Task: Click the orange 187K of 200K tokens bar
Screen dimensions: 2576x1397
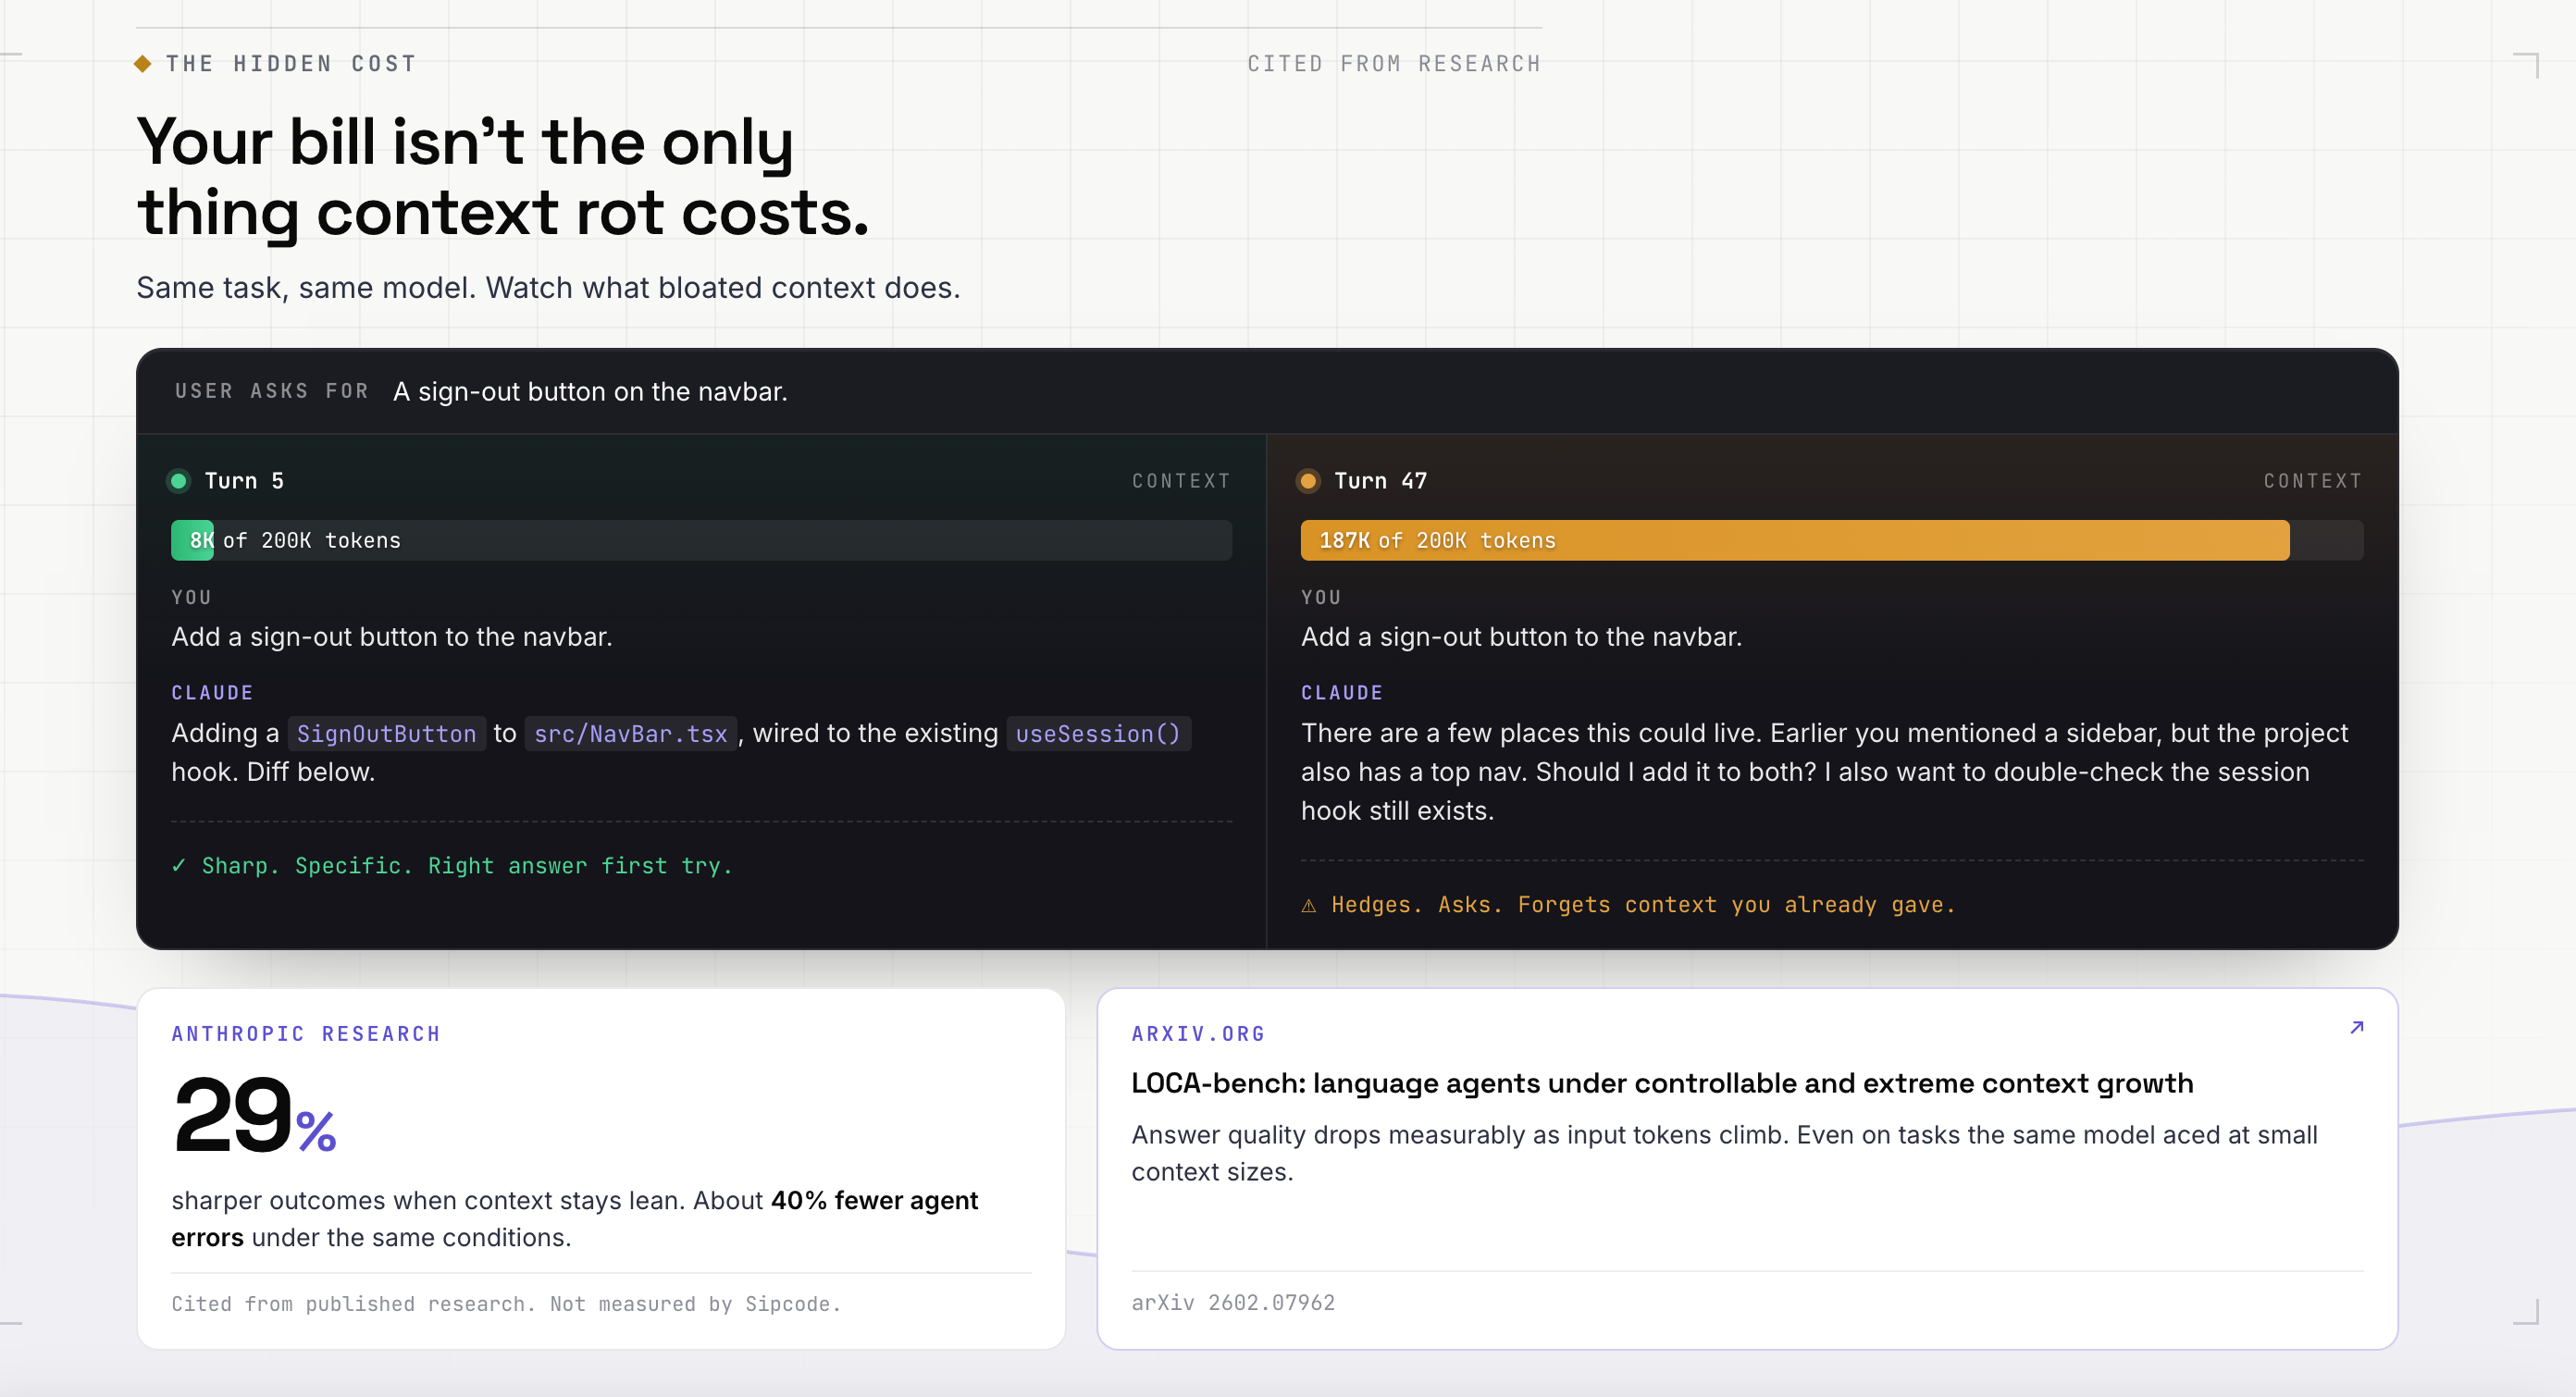Action: [1831, 540]
